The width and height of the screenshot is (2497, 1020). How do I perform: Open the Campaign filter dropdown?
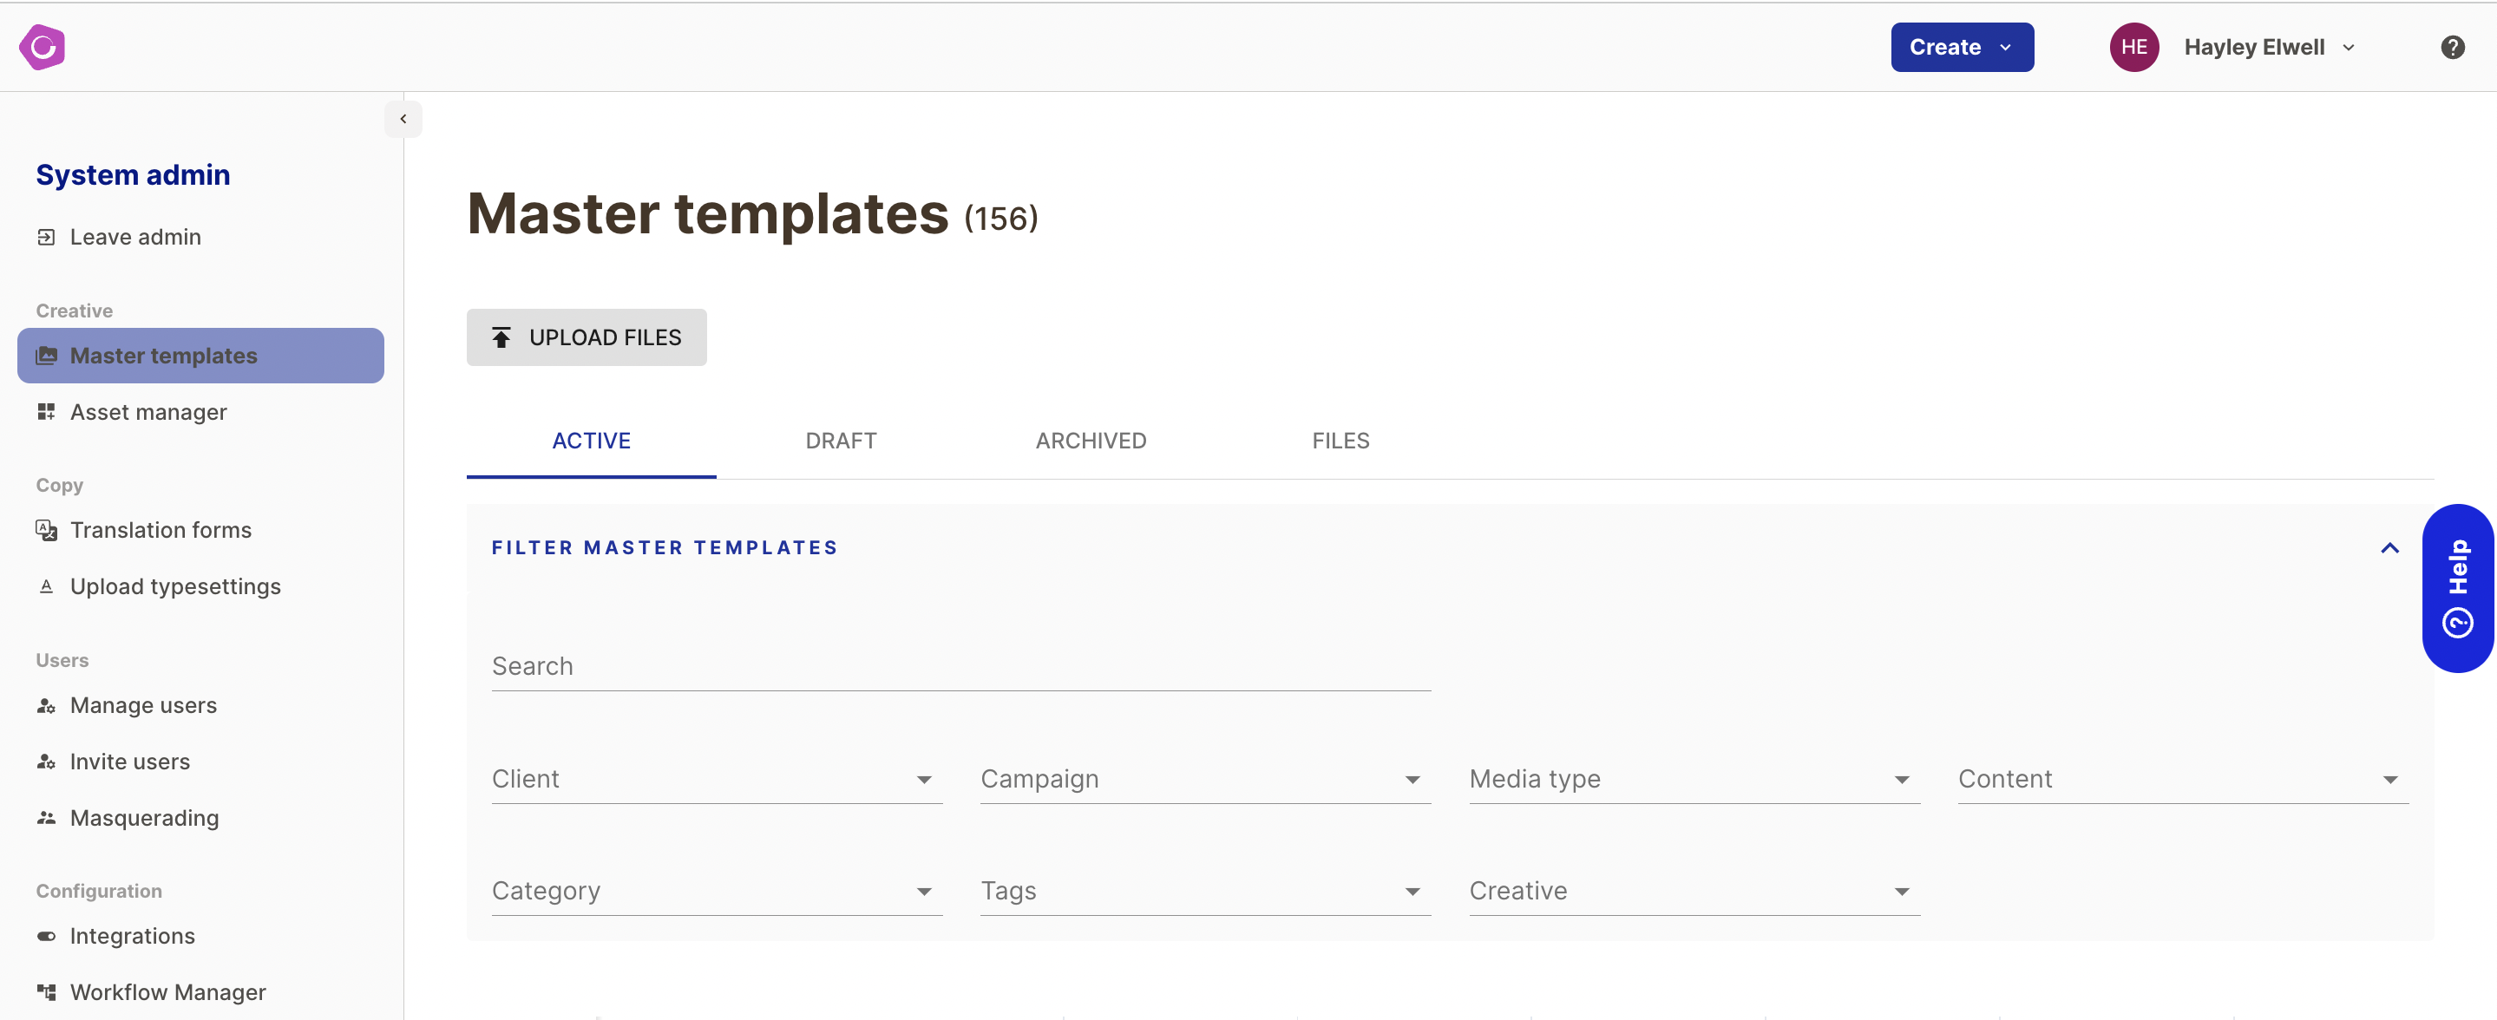[1205, 779]
